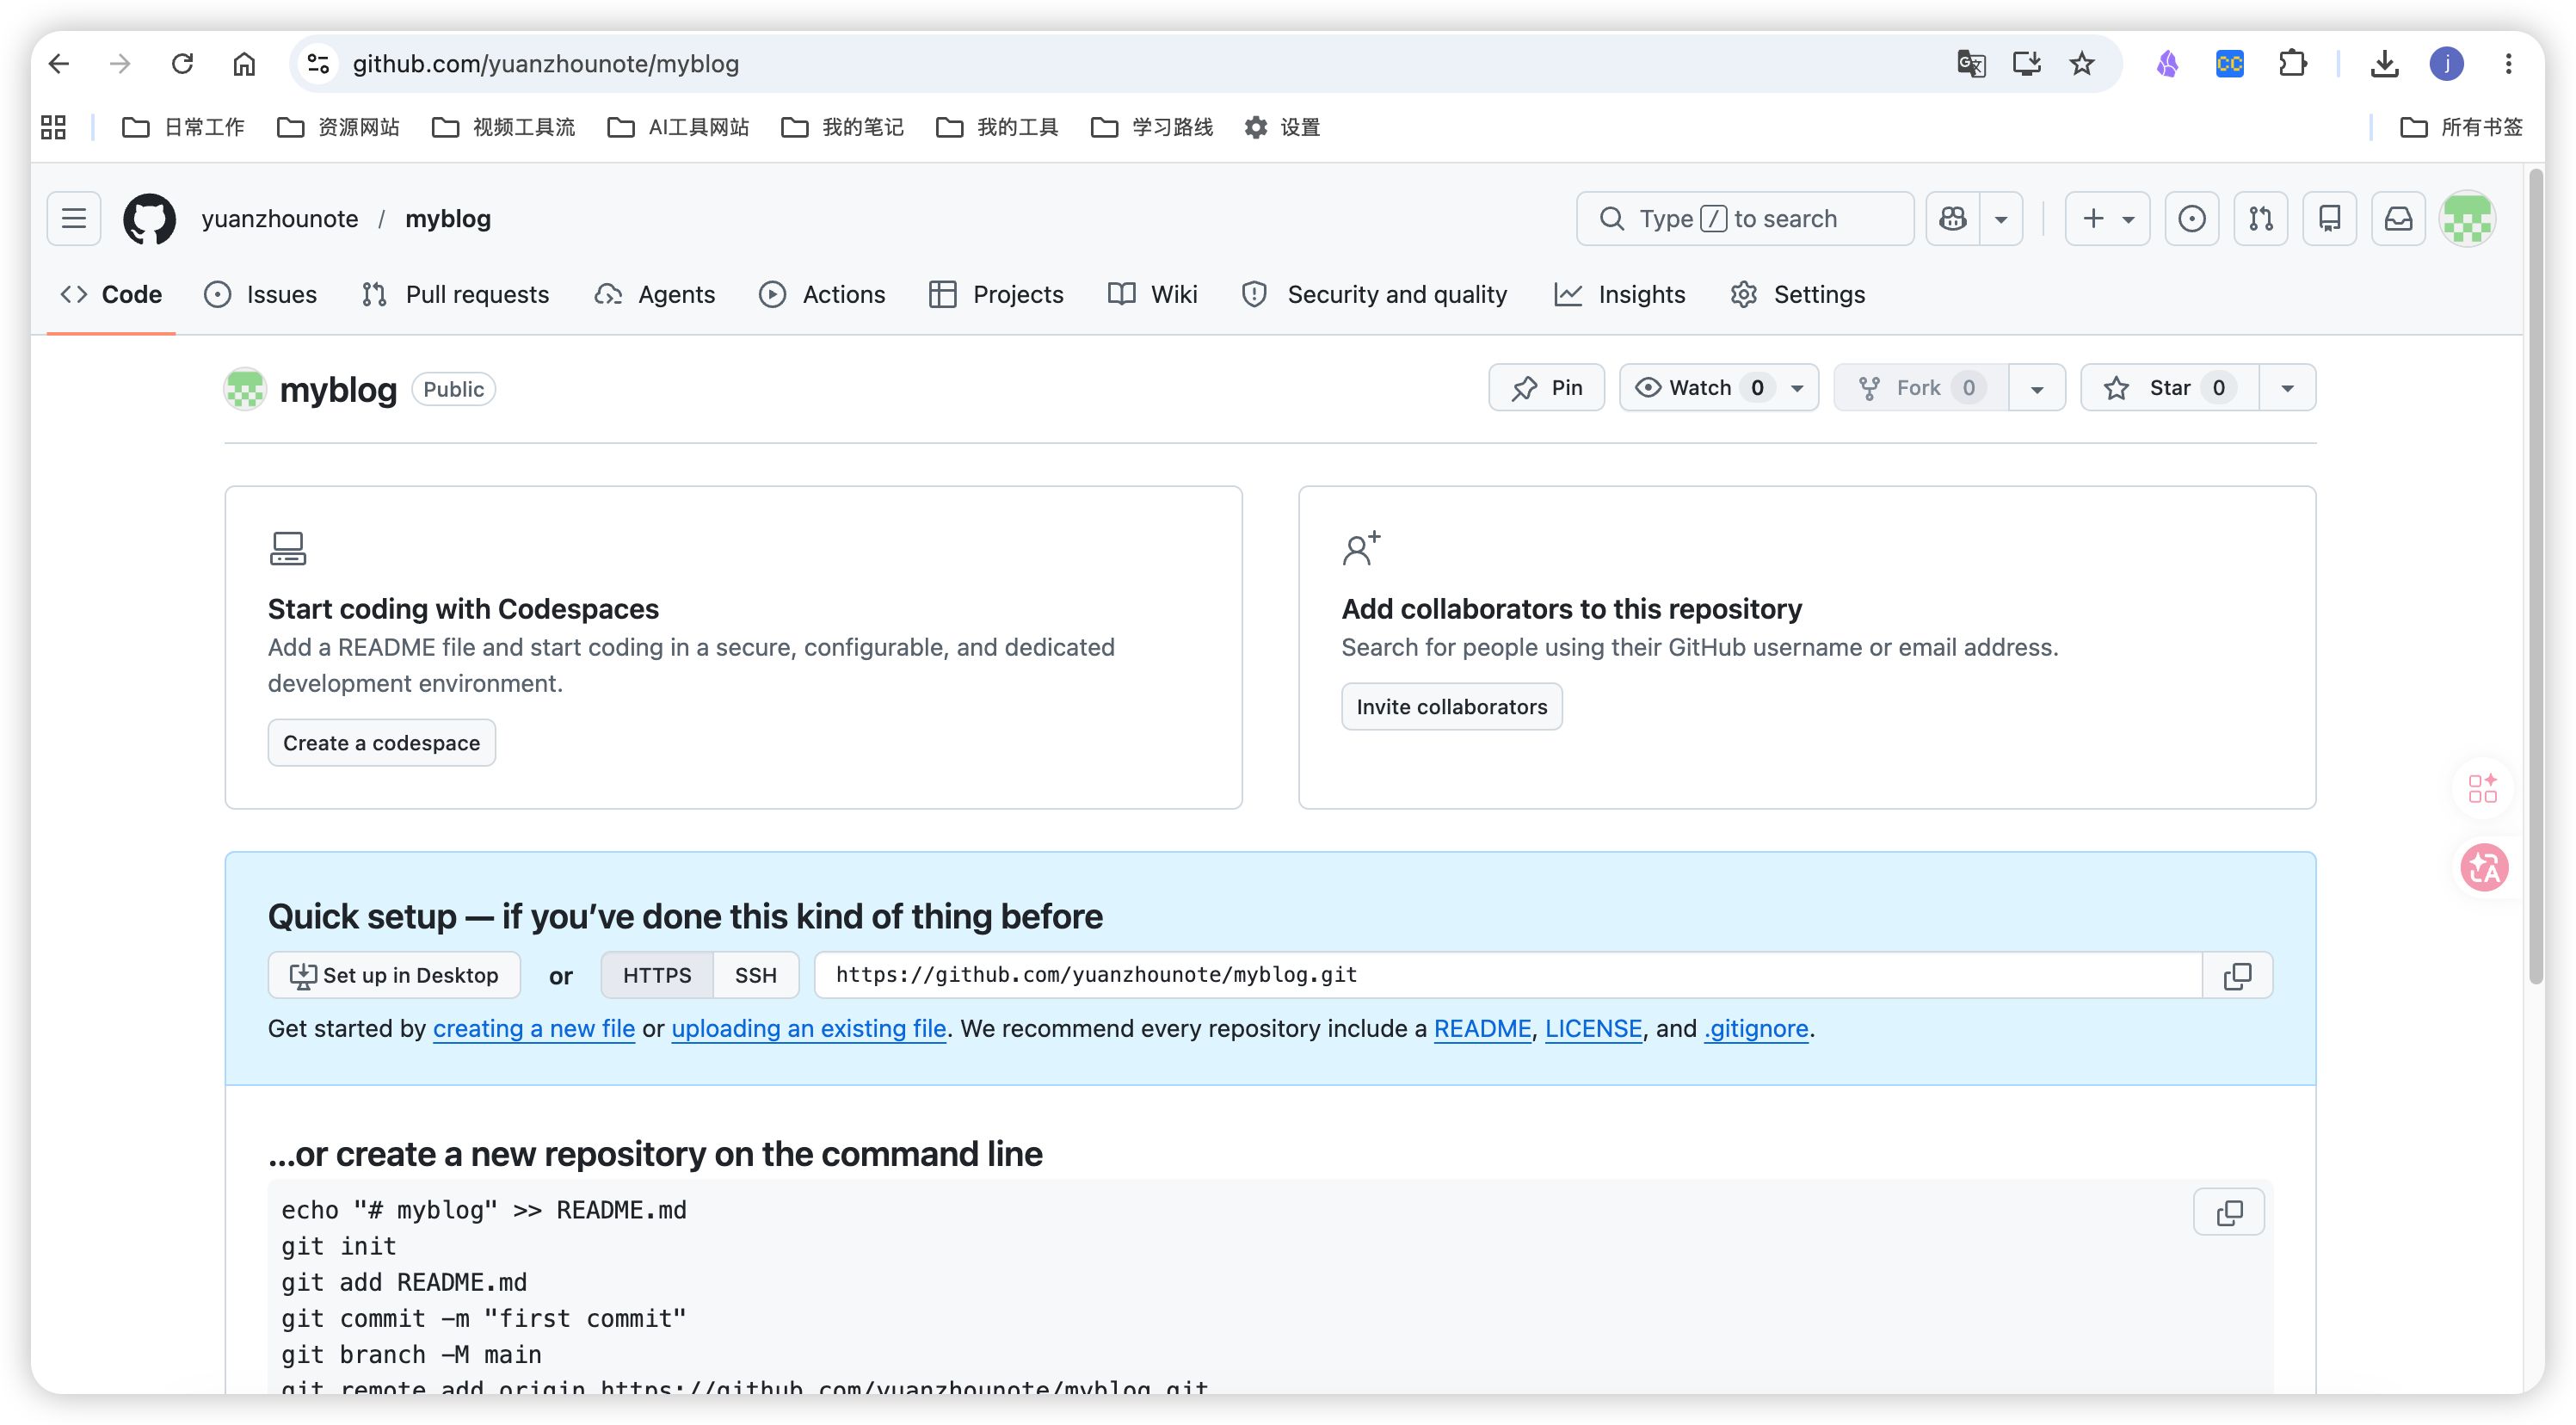Screen dimensions: 2576x1425
Task: Click the translate page icon in address bar
Action: tap(1971, 64)
